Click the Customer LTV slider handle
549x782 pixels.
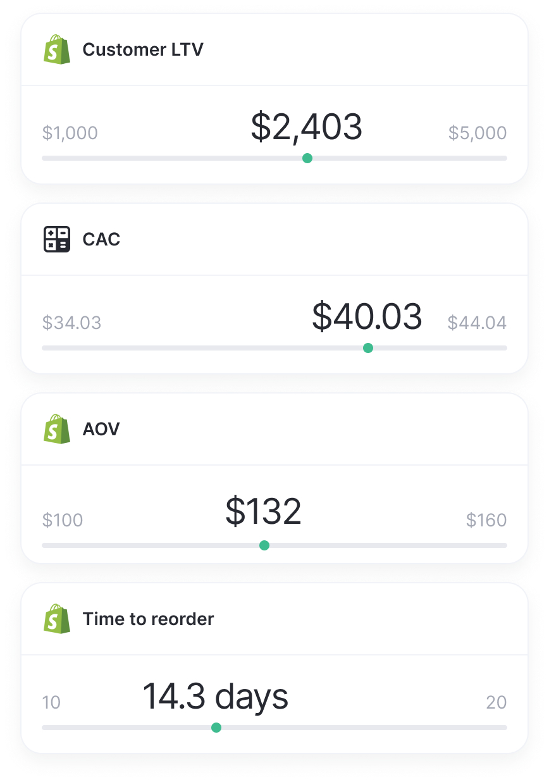(307, 158)
